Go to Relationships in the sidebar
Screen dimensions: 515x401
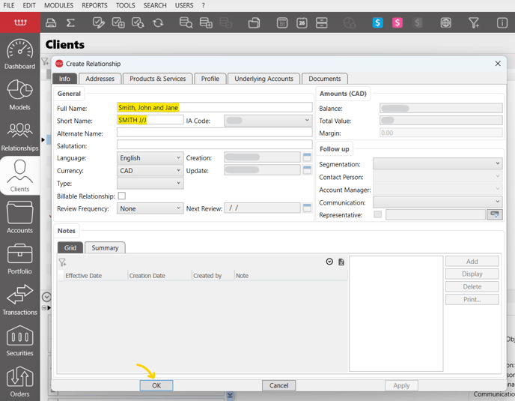coord(19,135)
